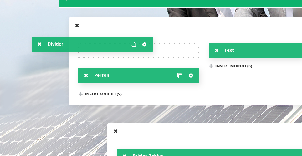Remove the Text module with its X
The height and width of the screenshot is (156, 302).
217,51
